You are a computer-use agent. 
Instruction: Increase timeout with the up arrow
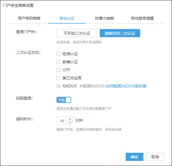click(70, 119)
